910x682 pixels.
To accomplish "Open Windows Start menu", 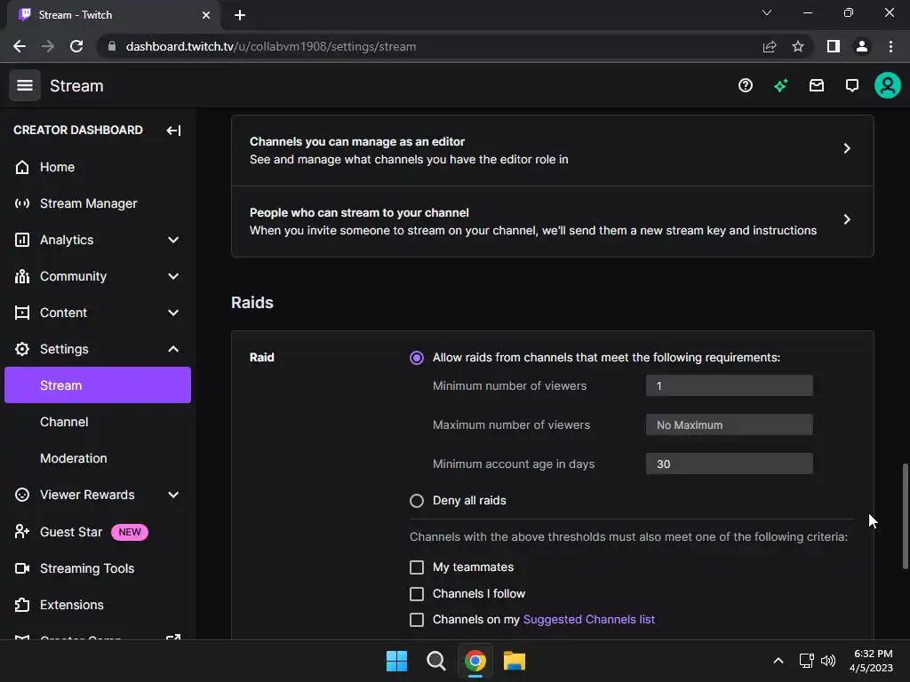I will click(397, 661).
